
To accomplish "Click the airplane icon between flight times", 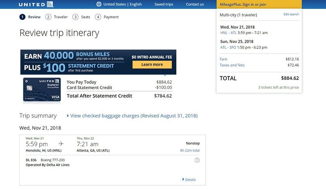I will (61, 144).
